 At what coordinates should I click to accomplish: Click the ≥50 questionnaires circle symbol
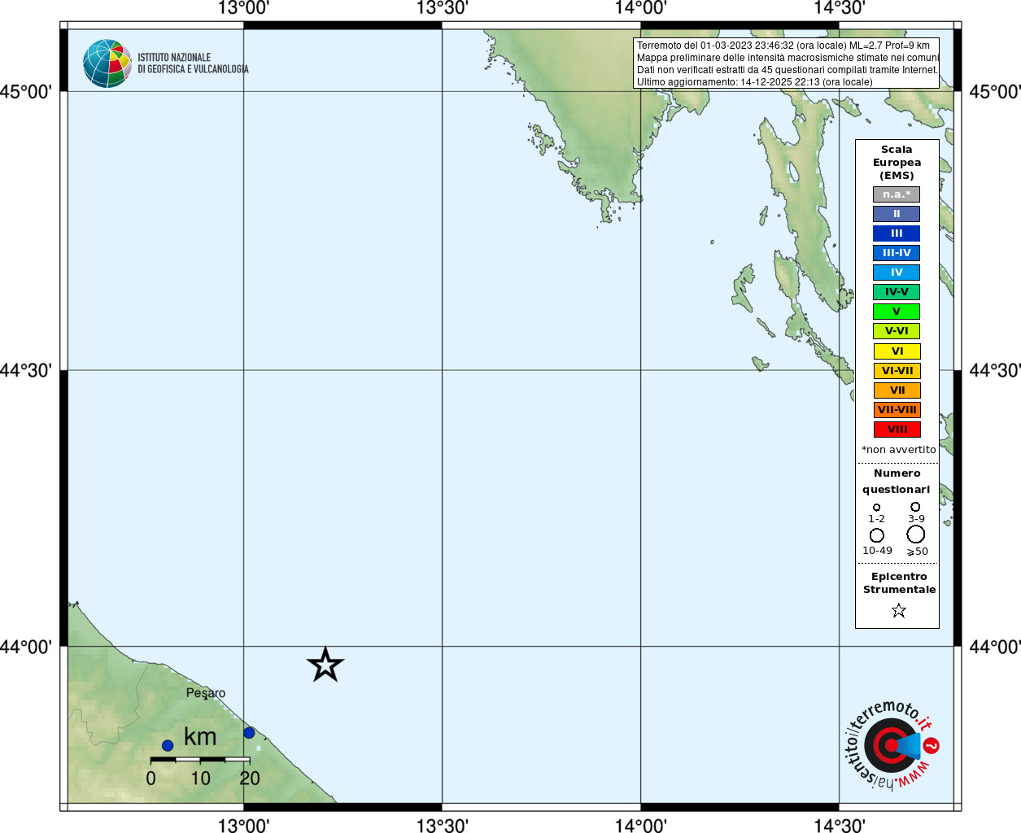[x=916, y=534]
